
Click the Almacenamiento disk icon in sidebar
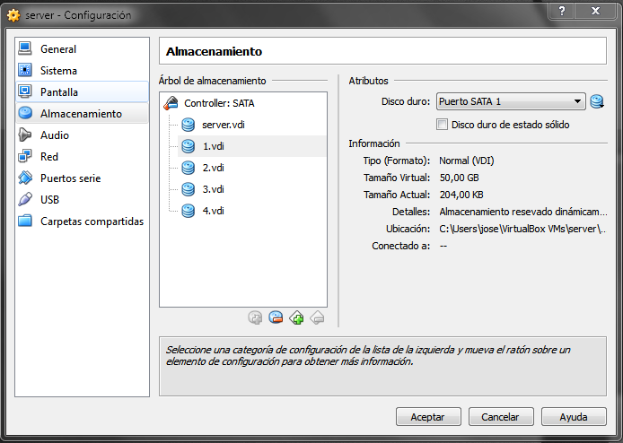tap(25, 113)
